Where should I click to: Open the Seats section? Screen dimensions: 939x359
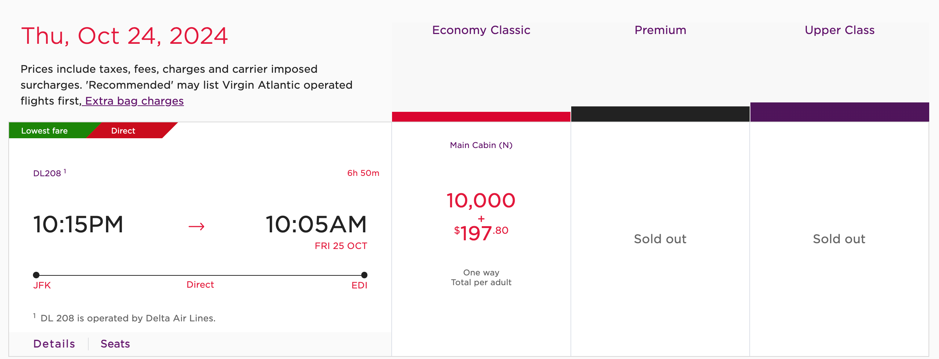pyautogui.click(x=115, y=344)
